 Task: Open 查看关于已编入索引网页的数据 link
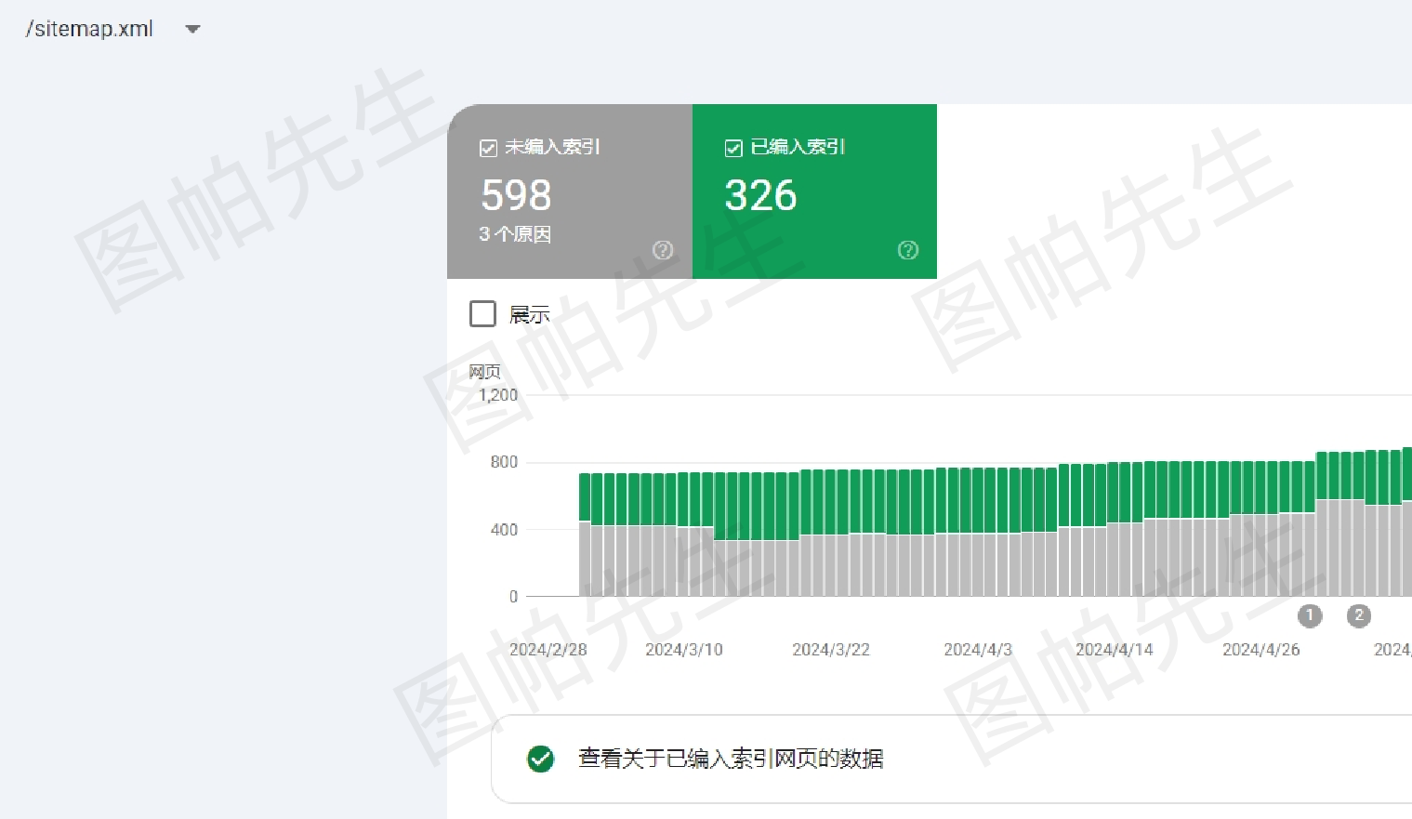coord(731,759)
